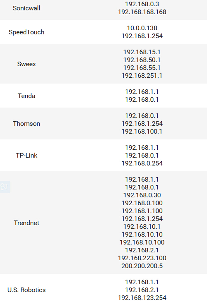
Task: Click the translate icon at left edge
Action: tap(5, 187)
